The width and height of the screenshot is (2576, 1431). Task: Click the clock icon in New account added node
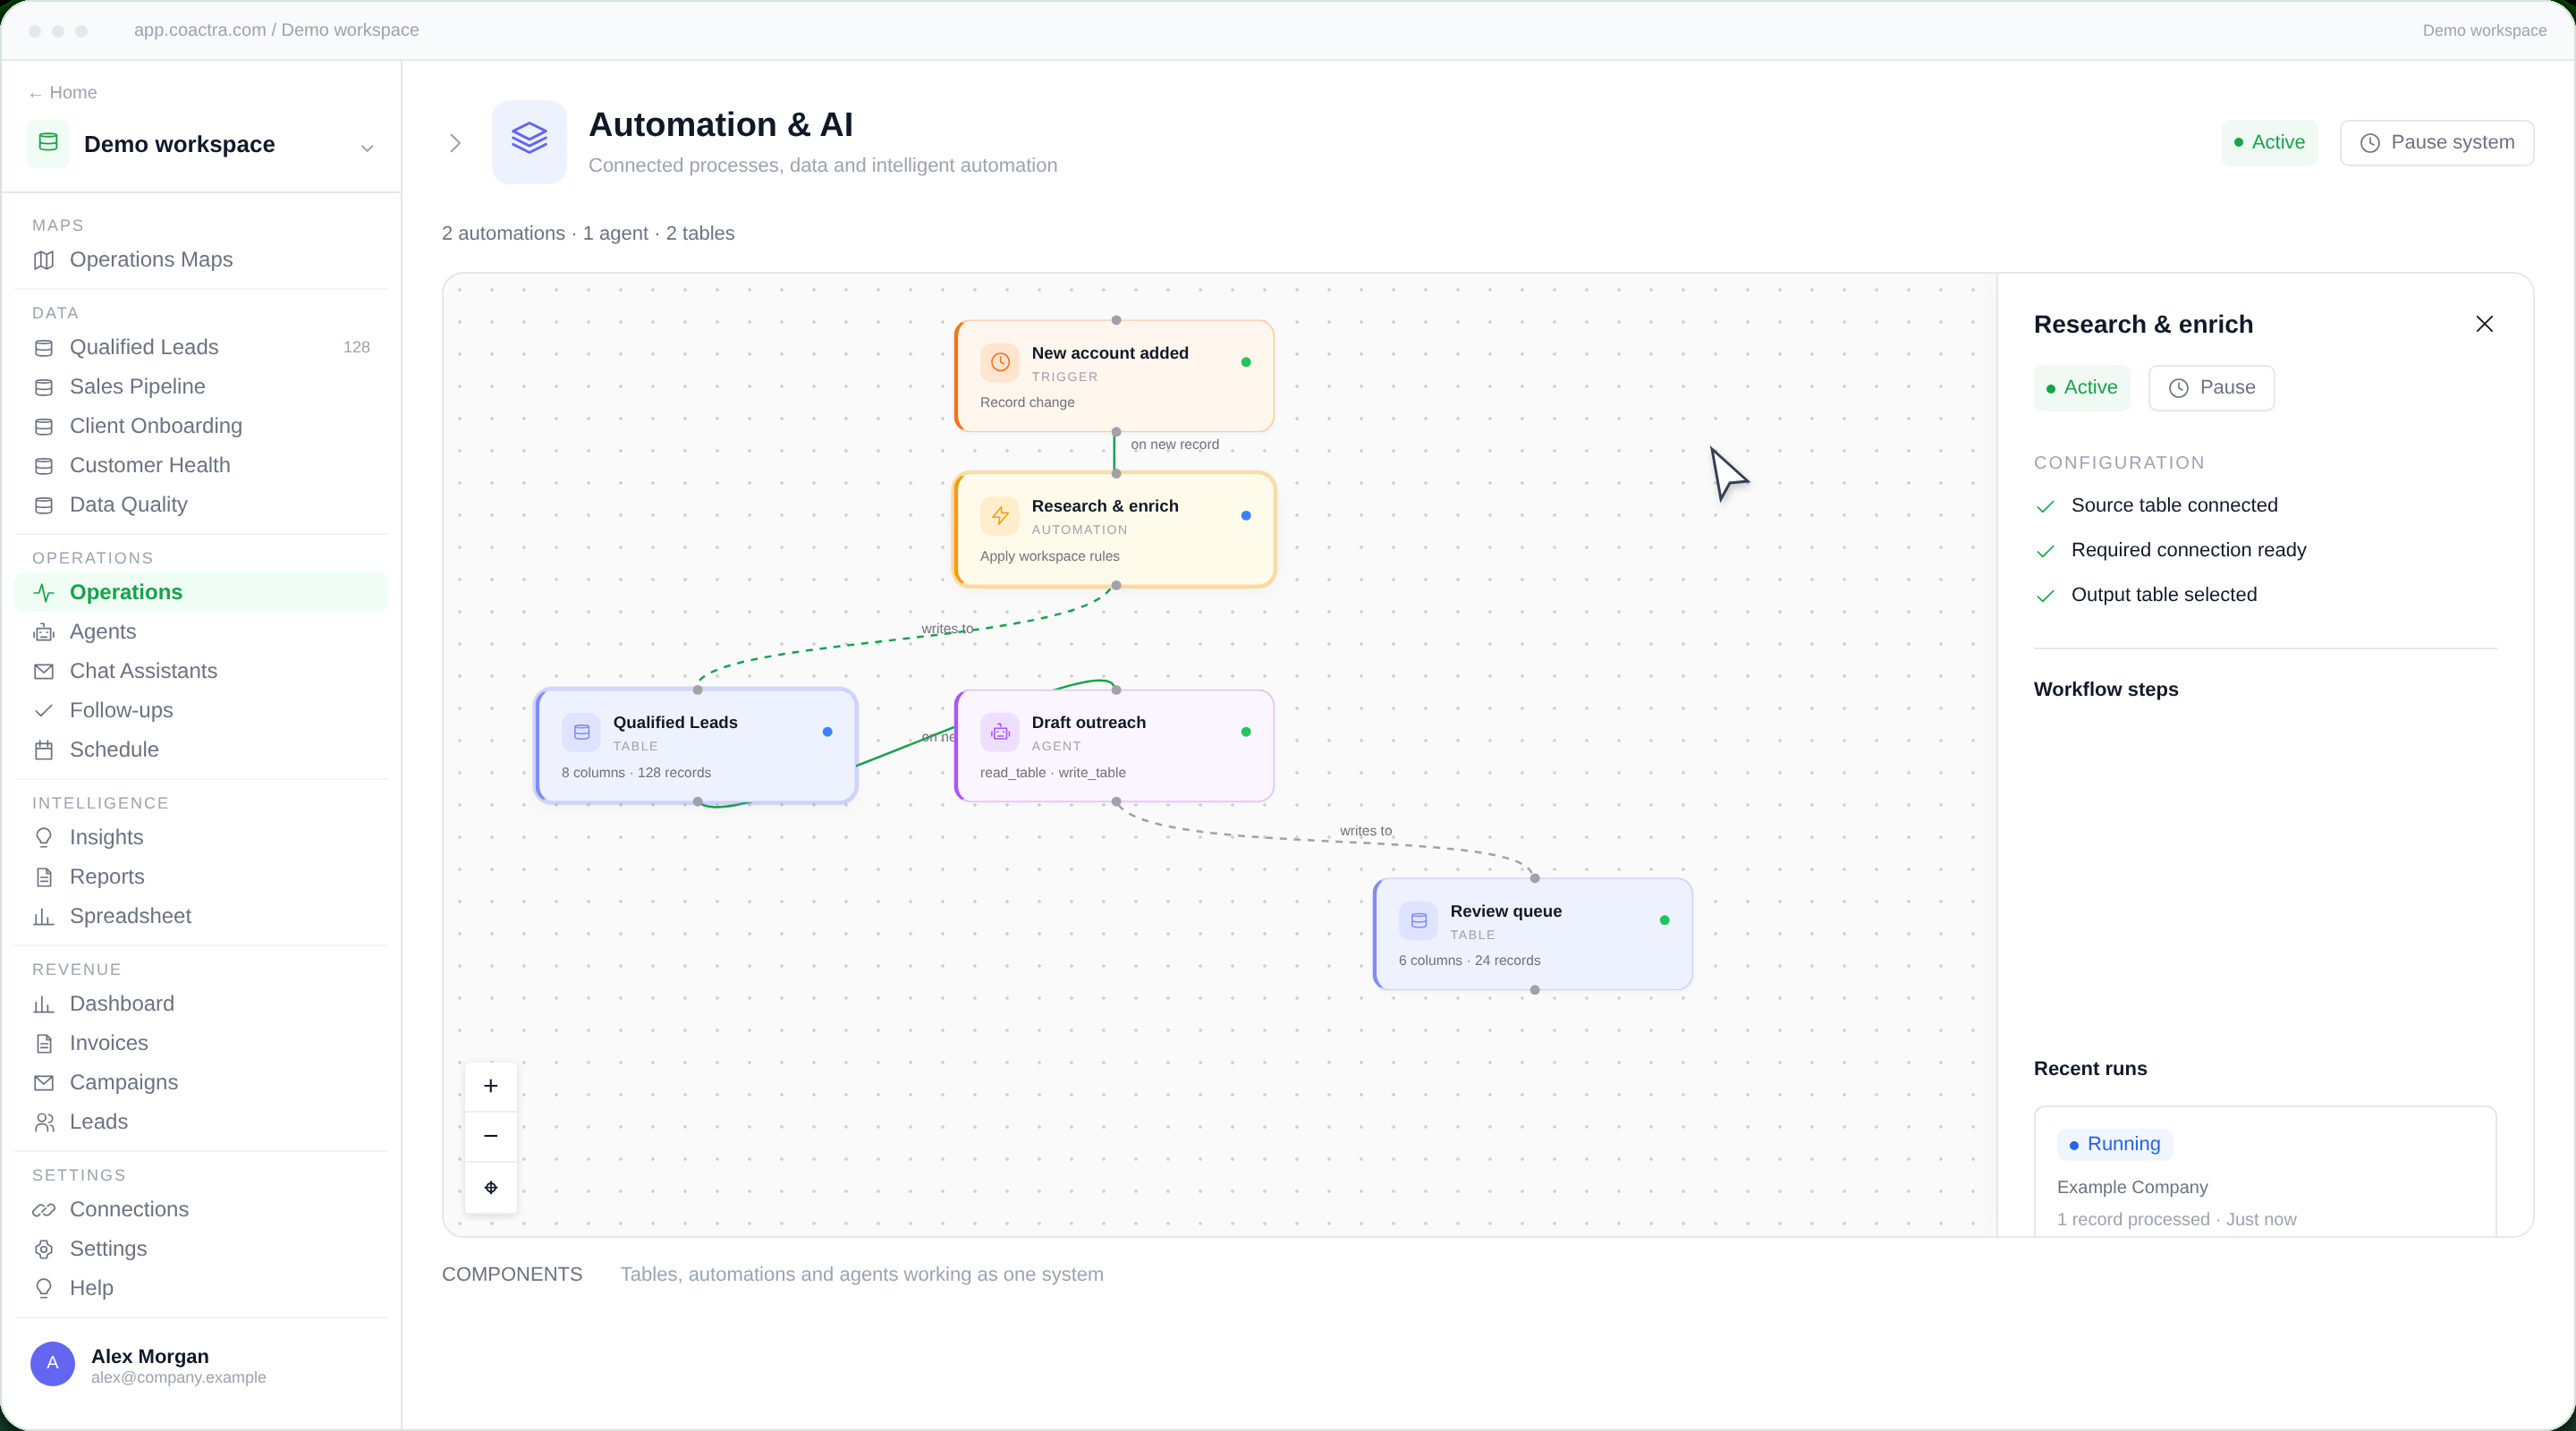1000,362
